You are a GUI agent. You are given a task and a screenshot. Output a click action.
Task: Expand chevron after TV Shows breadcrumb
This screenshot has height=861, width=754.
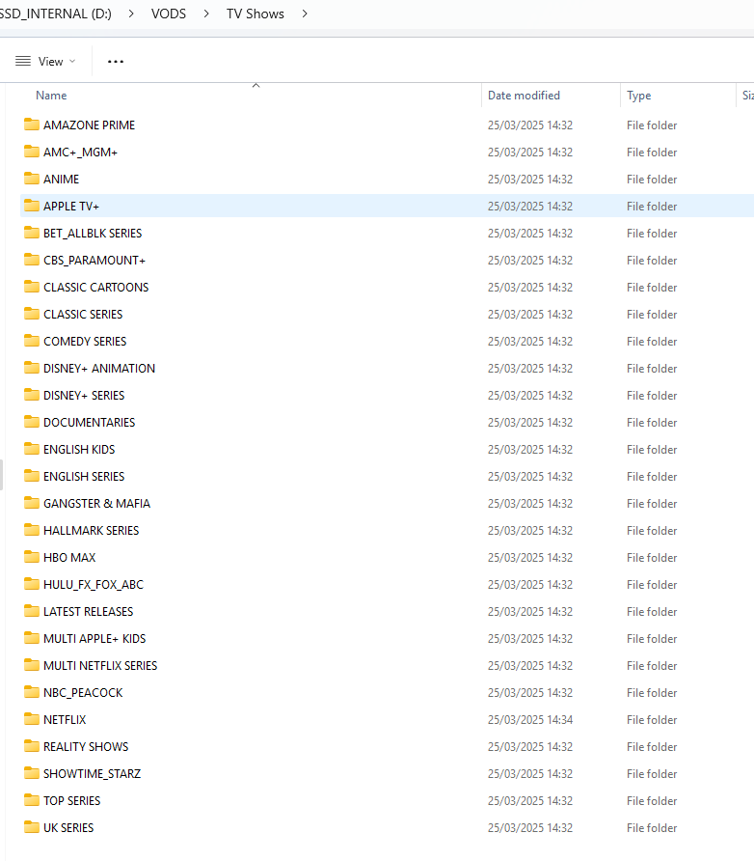(x=305, y=14)
